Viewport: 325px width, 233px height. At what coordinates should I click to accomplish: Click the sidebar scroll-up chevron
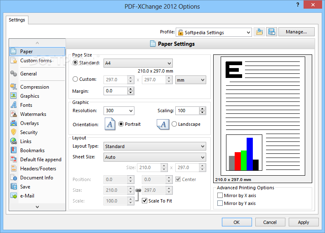pyautogui.click(x=37, y=43)
